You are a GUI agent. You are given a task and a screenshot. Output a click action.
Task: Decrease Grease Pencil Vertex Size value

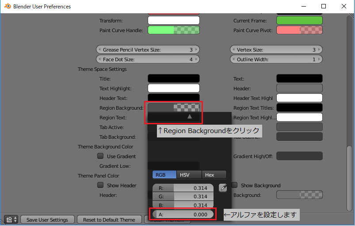99,50
